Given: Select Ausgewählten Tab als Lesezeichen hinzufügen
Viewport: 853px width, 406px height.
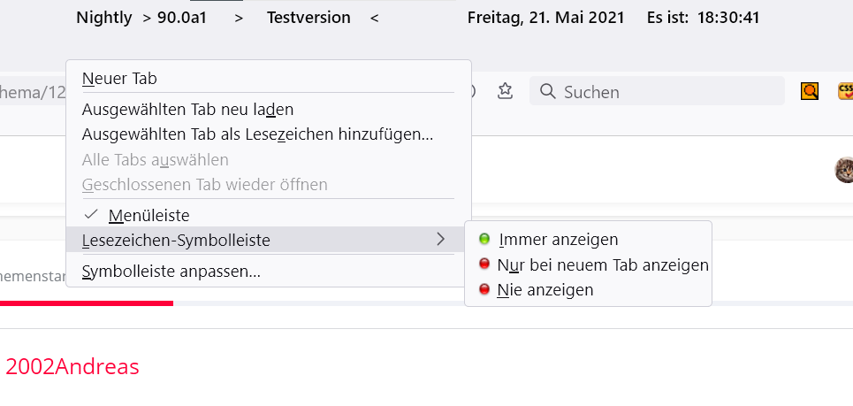Looking at the screenshot, I should click(x=257, y=134).
